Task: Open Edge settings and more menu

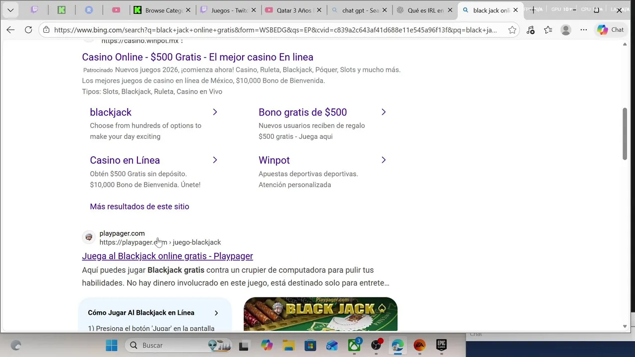Action: [584, 30]
